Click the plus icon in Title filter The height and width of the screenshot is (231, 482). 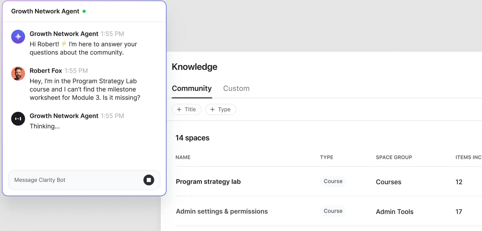tap(179, 109)
